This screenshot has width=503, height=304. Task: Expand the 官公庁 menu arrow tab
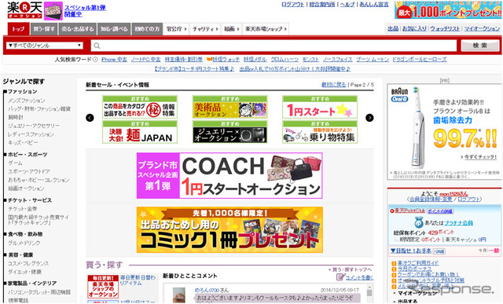coord(176,29)
